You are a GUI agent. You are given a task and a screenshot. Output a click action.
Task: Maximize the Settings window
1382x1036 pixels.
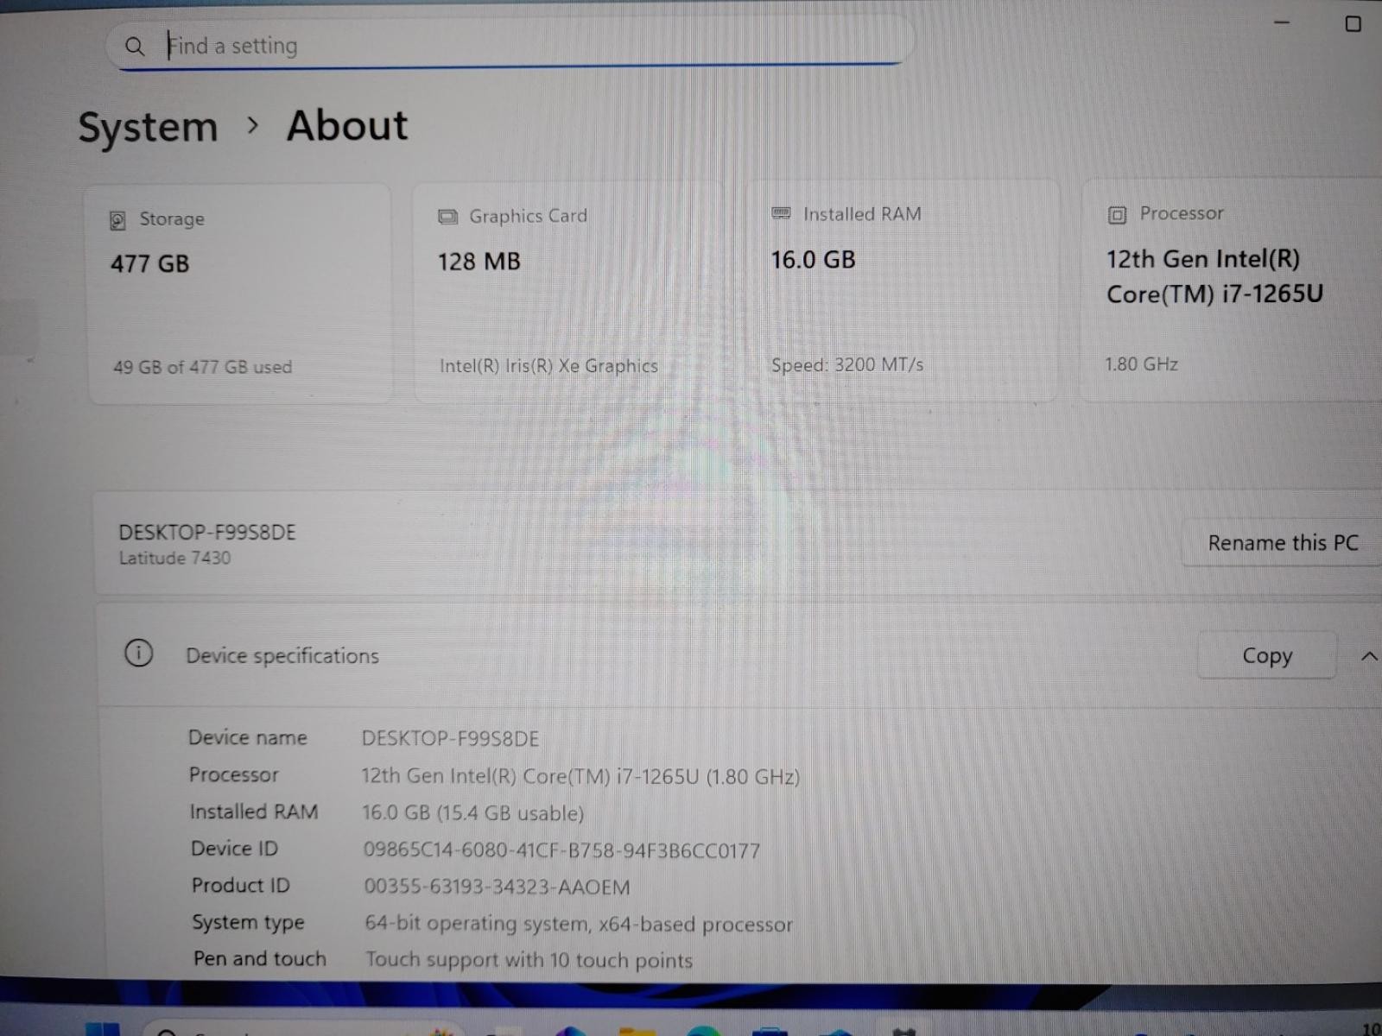click(x=1353, y=24)
